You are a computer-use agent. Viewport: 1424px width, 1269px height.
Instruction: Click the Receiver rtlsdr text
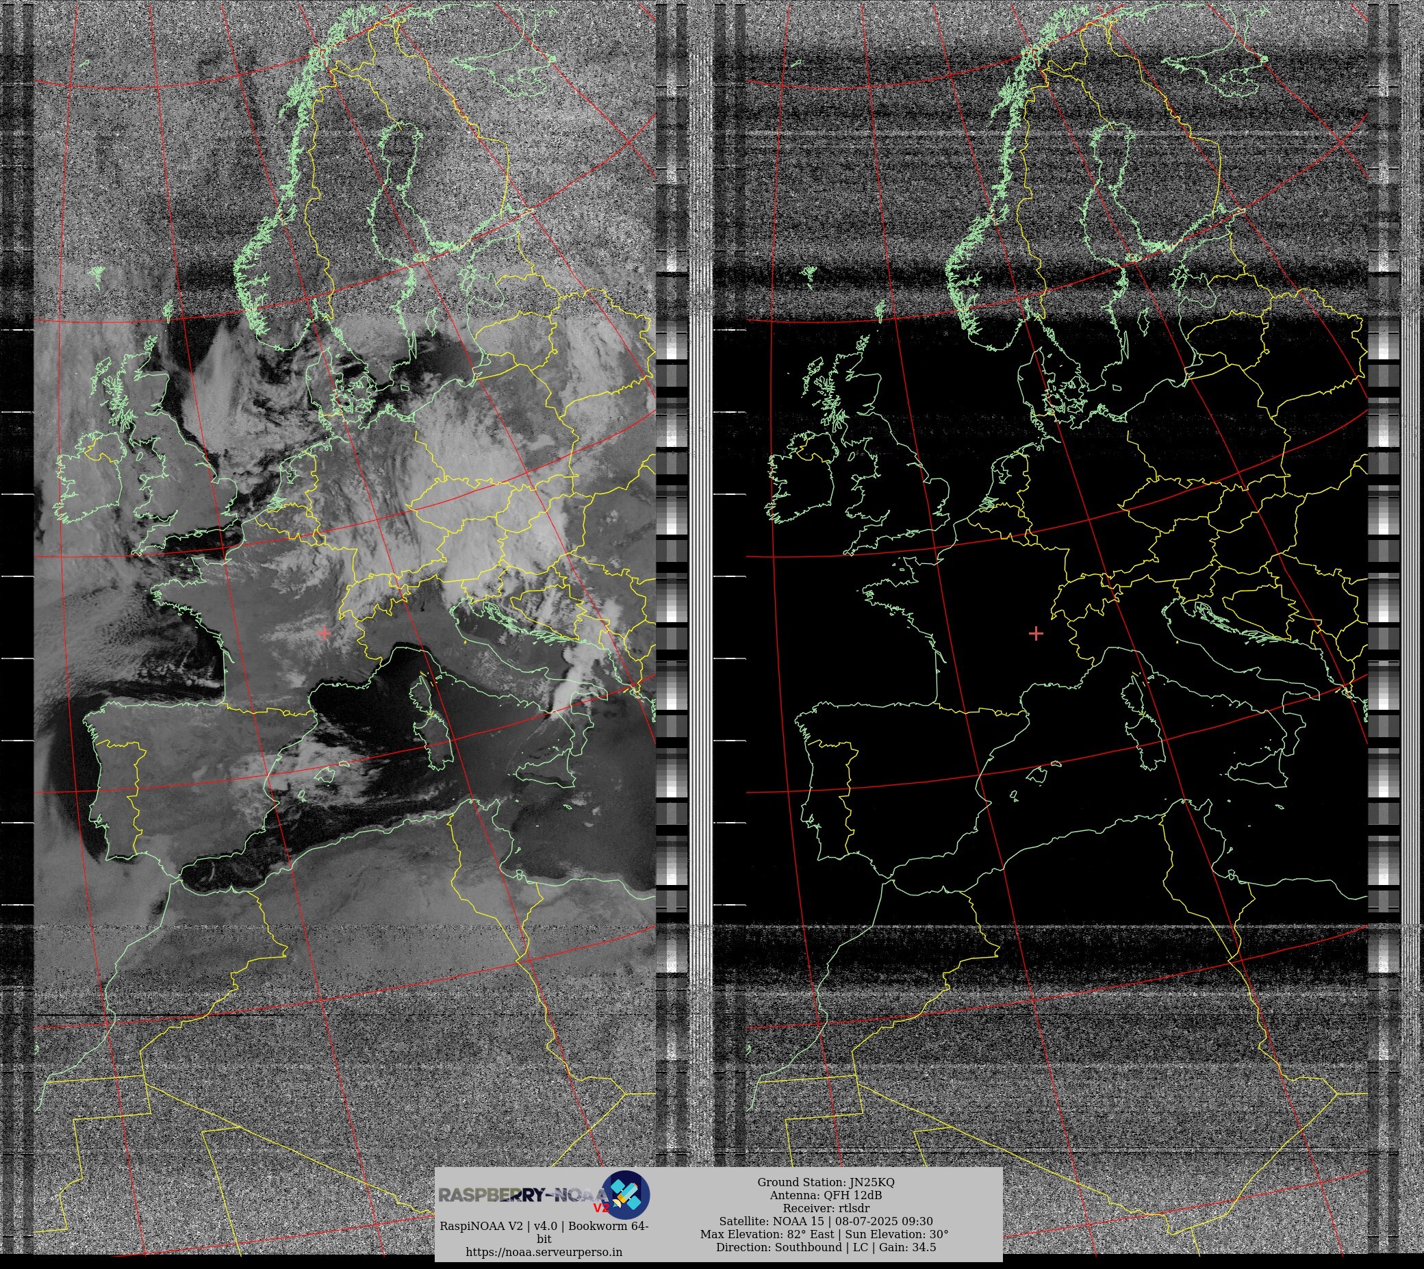coord(826,1207)
